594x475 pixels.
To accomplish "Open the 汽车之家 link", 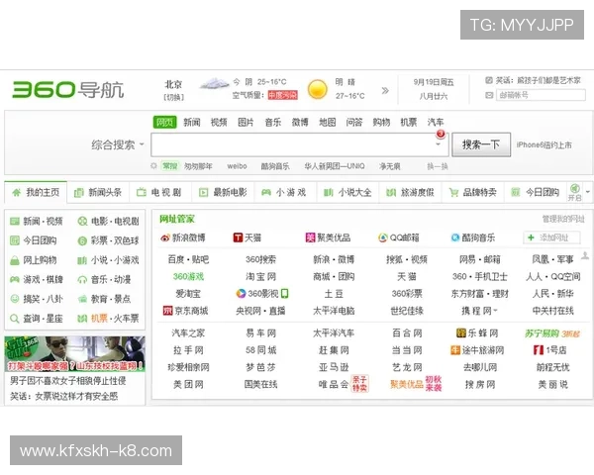I will coord(188,333).
